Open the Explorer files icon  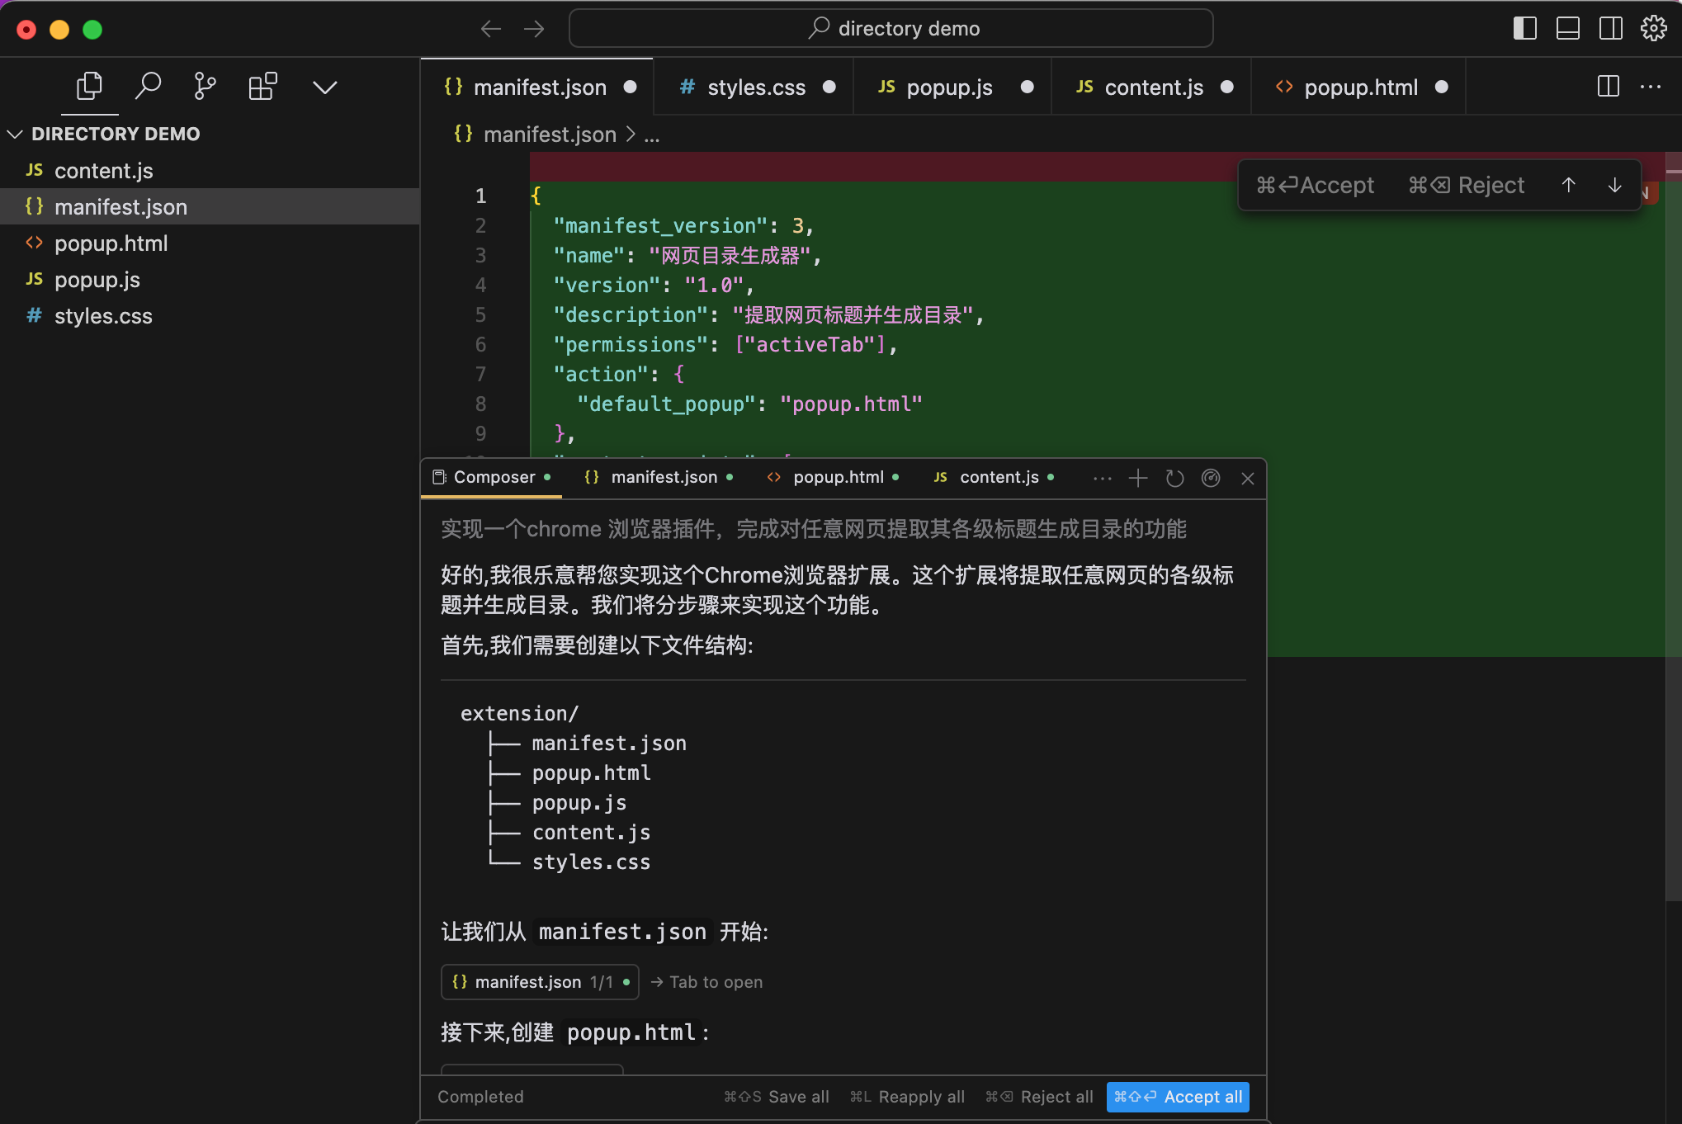pyautogui.click(x=89, y=87)
